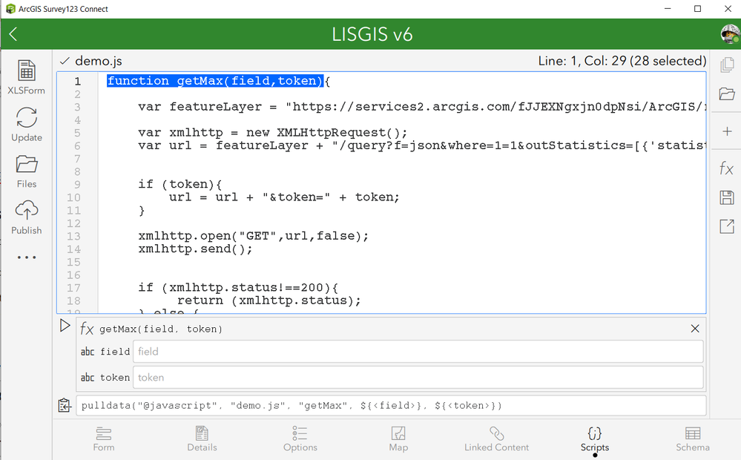Open the survey Files folder
Screen dimensions: 741x460
tap(27, 171)
